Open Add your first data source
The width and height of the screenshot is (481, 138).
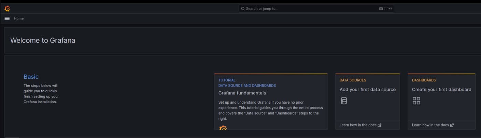pyautogui.click(x=368, y=90)
